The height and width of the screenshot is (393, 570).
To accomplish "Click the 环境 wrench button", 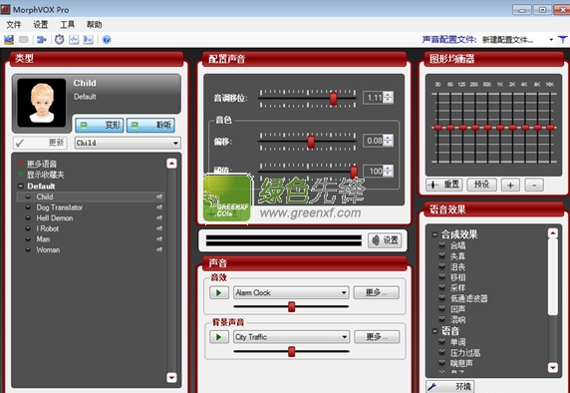I will (x=450, y=386).
